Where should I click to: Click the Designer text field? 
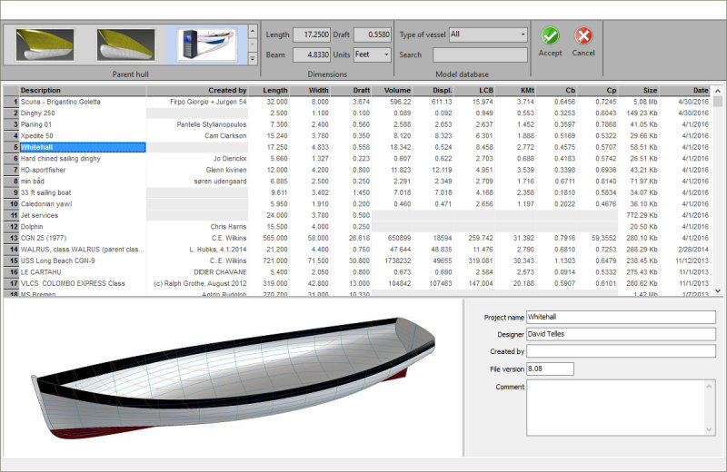coord(620,334)
